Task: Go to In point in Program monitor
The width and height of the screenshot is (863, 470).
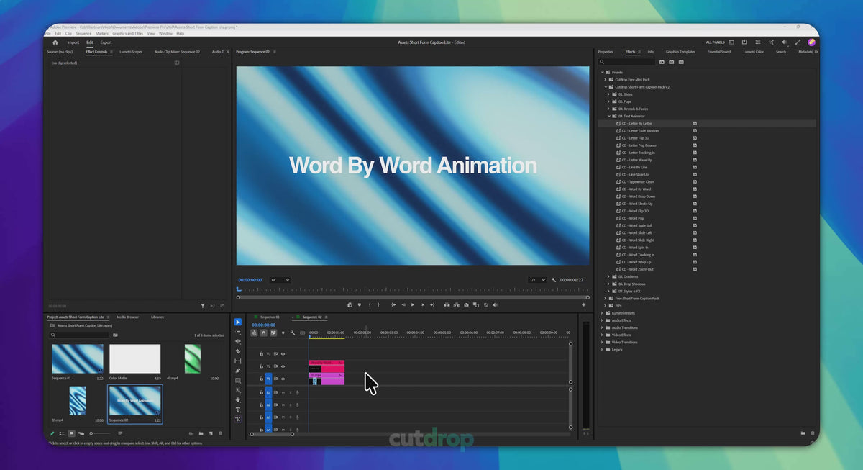Action: click(x=393, y=304)
